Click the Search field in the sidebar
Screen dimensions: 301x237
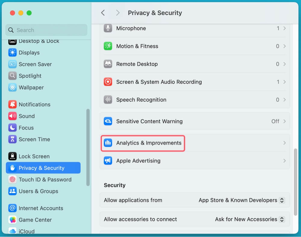tap(47, 30)
